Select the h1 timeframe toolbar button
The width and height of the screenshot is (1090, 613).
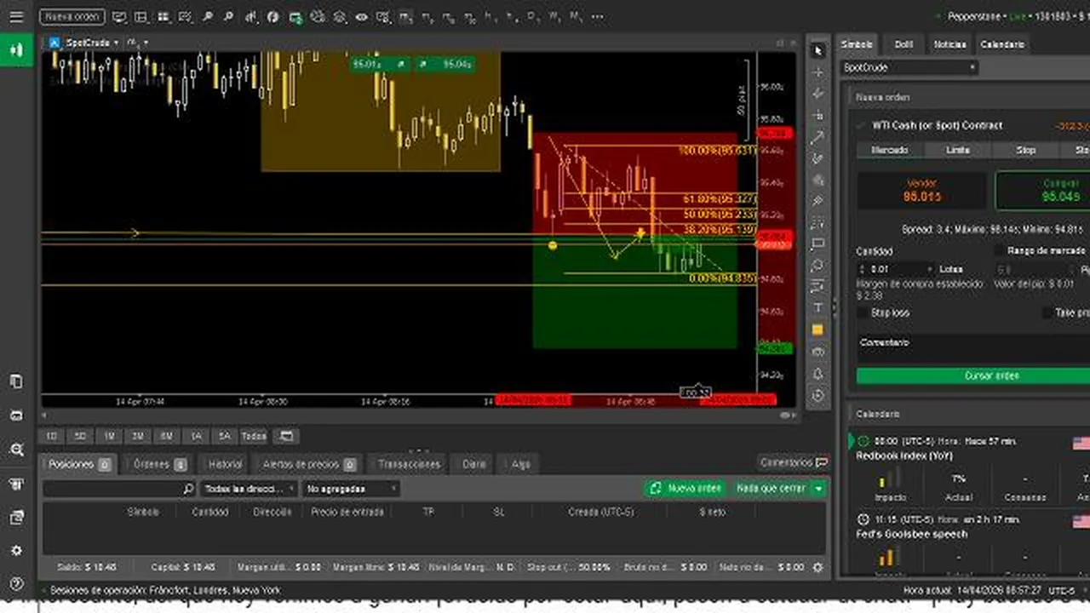coord(489,16)
